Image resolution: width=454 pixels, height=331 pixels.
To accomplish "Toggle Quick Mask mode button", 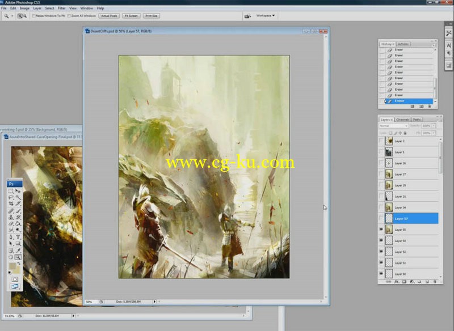I will click(15, 279).
